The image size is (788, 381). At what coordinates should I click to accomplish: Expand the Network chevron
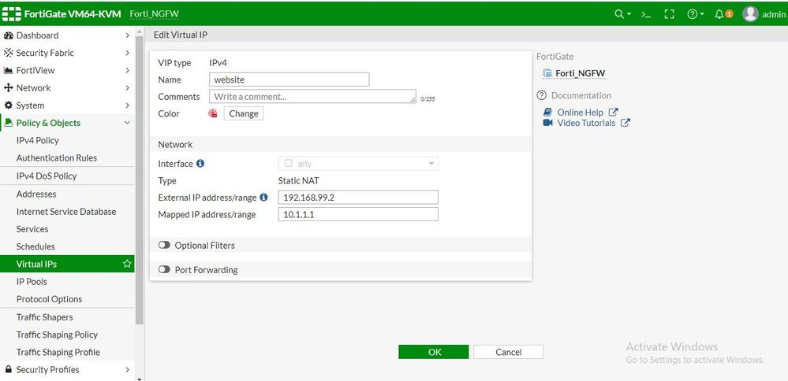tap(127, 87)
